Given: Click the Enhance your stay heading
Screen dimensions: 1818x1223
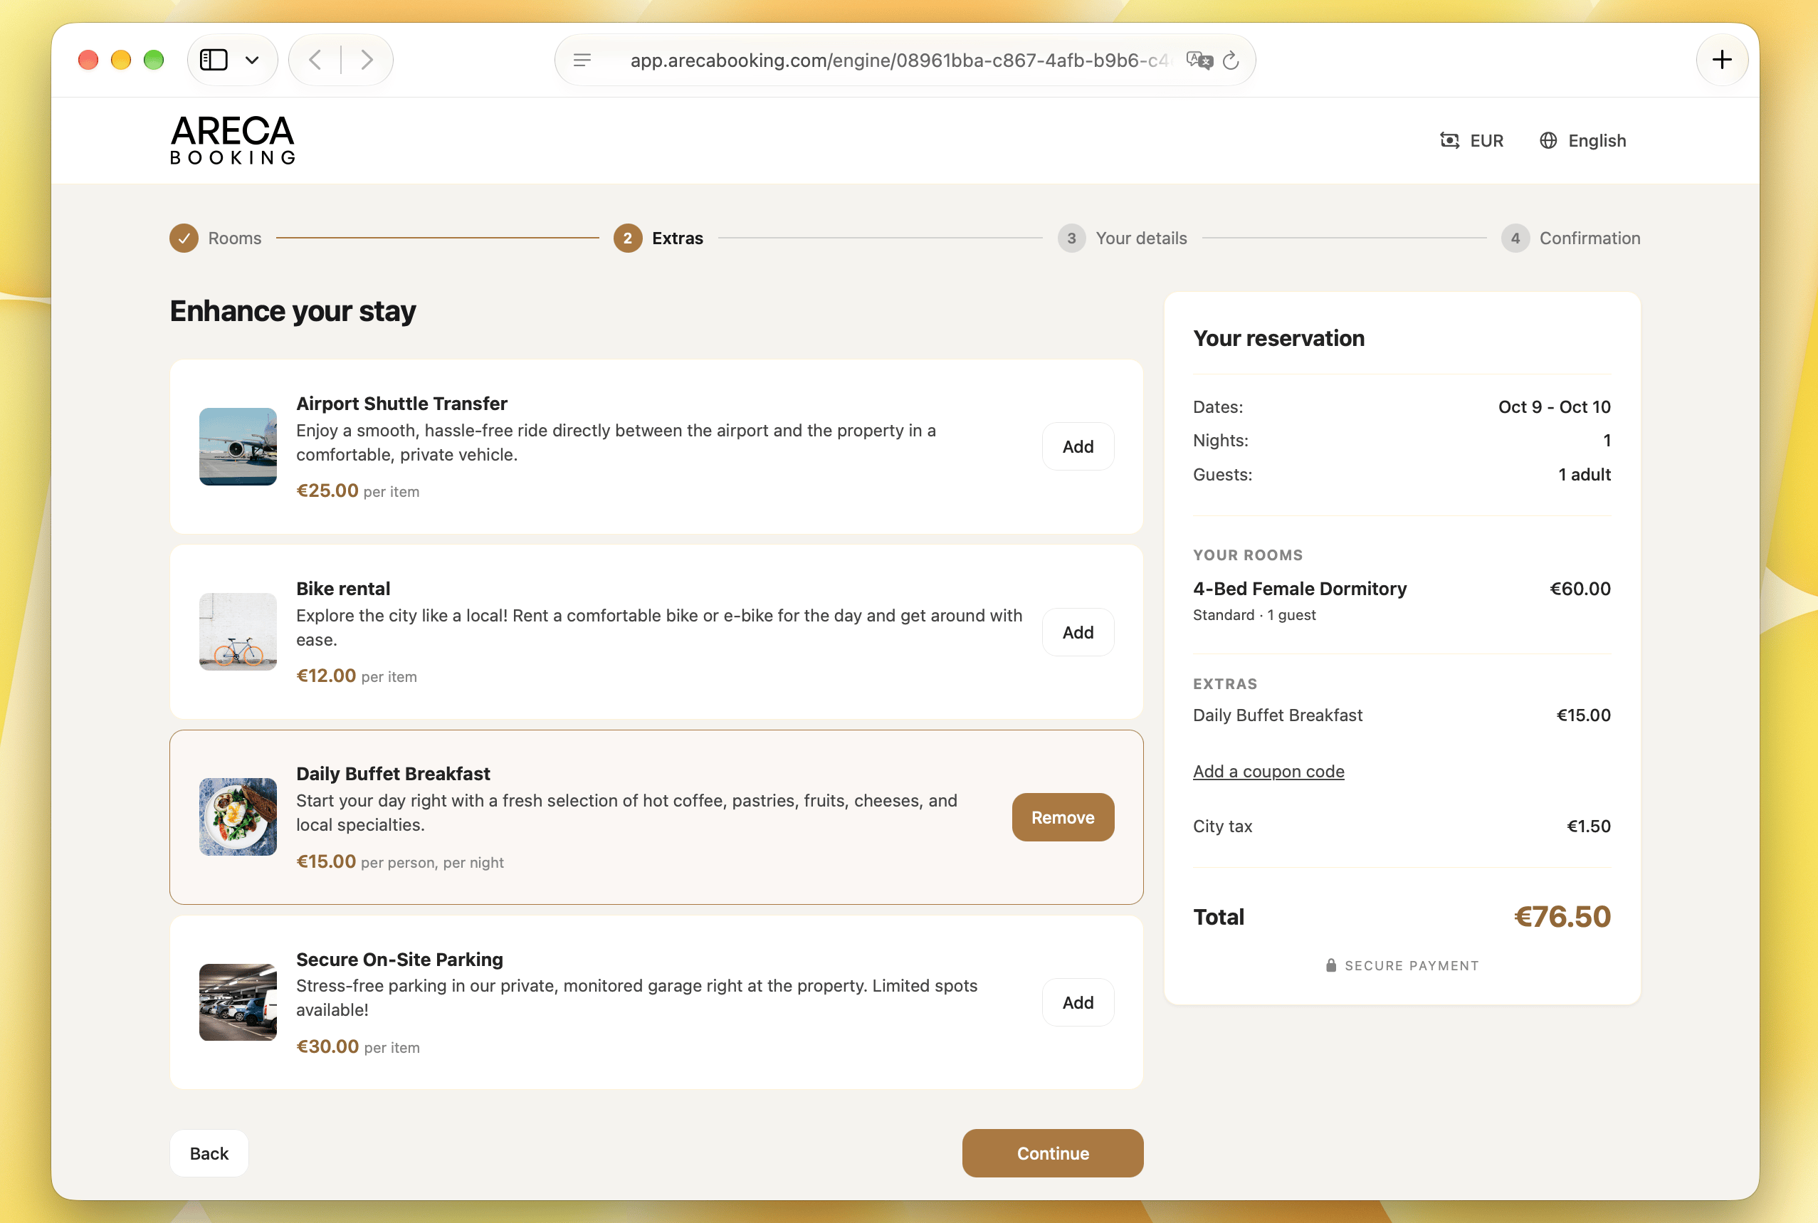Looking at the screenshot, I should 293,311.
